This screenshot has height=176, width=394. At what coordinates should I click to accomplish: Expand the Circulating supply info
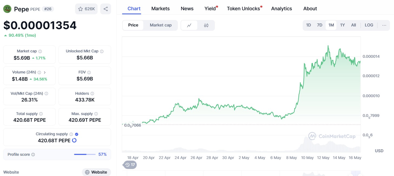pos(71,134)
